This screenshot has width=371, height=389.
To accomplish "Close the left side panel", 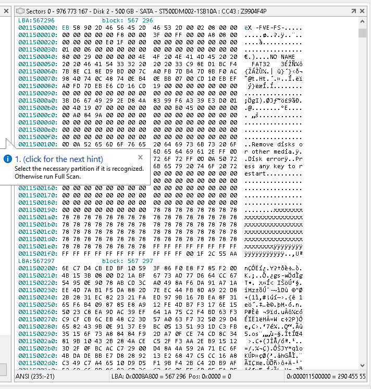I will pyautogui.click(x=6, y=11).
